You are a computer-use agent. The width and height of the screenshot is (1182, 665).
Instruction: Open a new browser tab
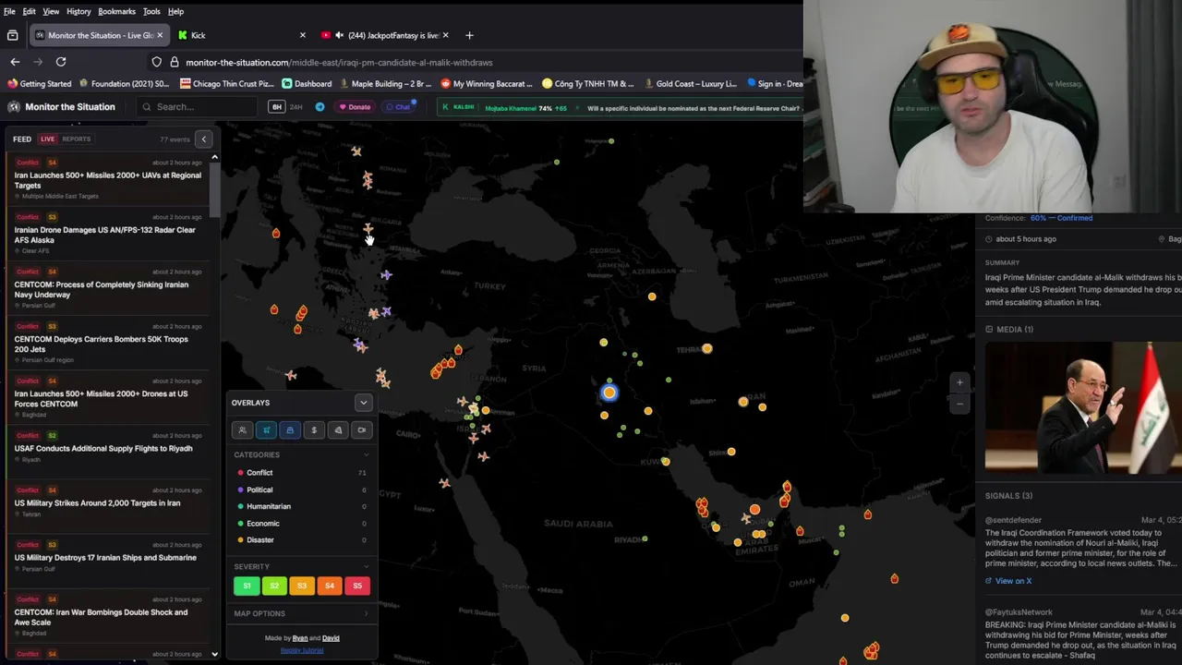point(469,35)
